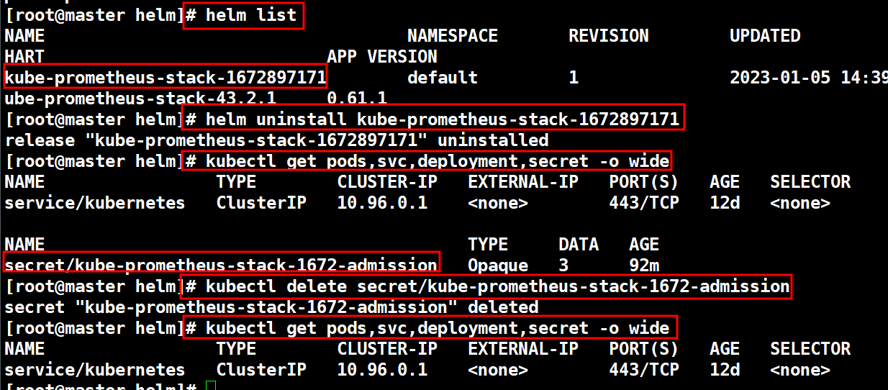This screenshot has width=888, height=390.
Task: Select release name kube-prometheus-stack-1672897171 in helm list output
Action: click(166, 76)
